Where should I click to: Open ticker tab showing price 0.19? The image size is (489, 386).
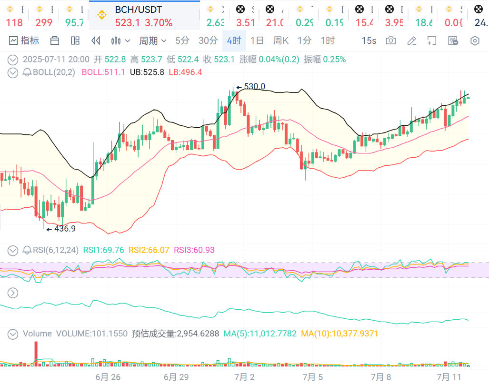point(334,16)
